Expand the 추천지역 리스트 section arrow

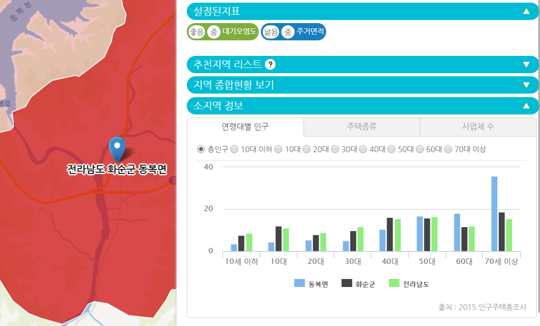coord(526,65)
